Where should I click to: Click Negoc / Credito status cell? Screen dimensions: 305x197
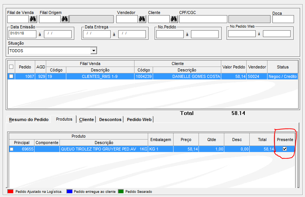[x=283, y=76]
